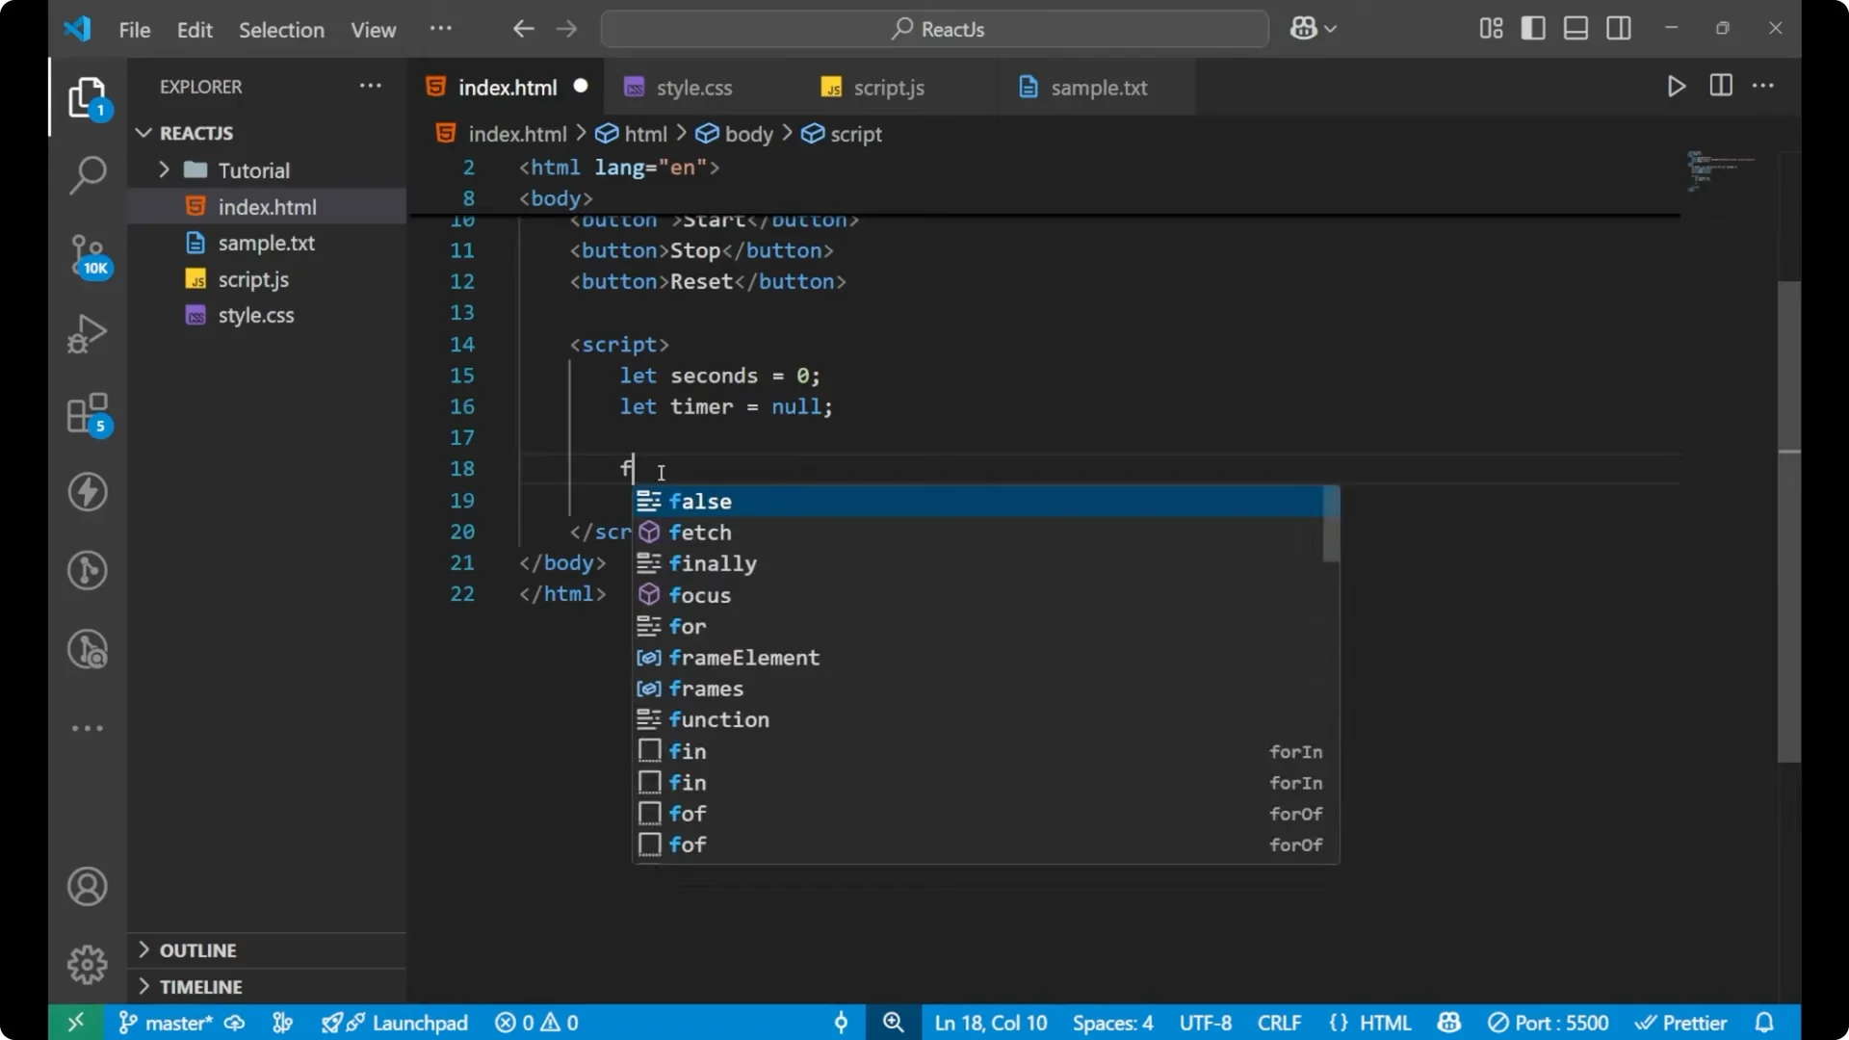Open the Search view
Screen dimensions: 1849x1040
88,175
